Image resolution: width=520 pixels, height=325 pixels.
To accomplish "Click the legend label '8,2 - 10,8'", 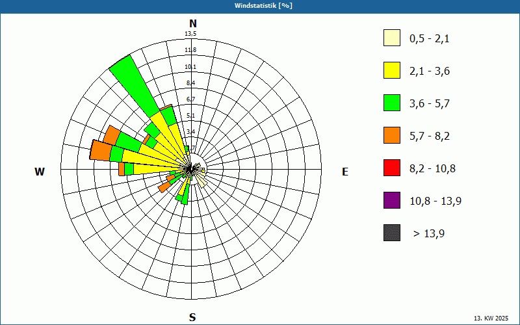I will point(432,169).
